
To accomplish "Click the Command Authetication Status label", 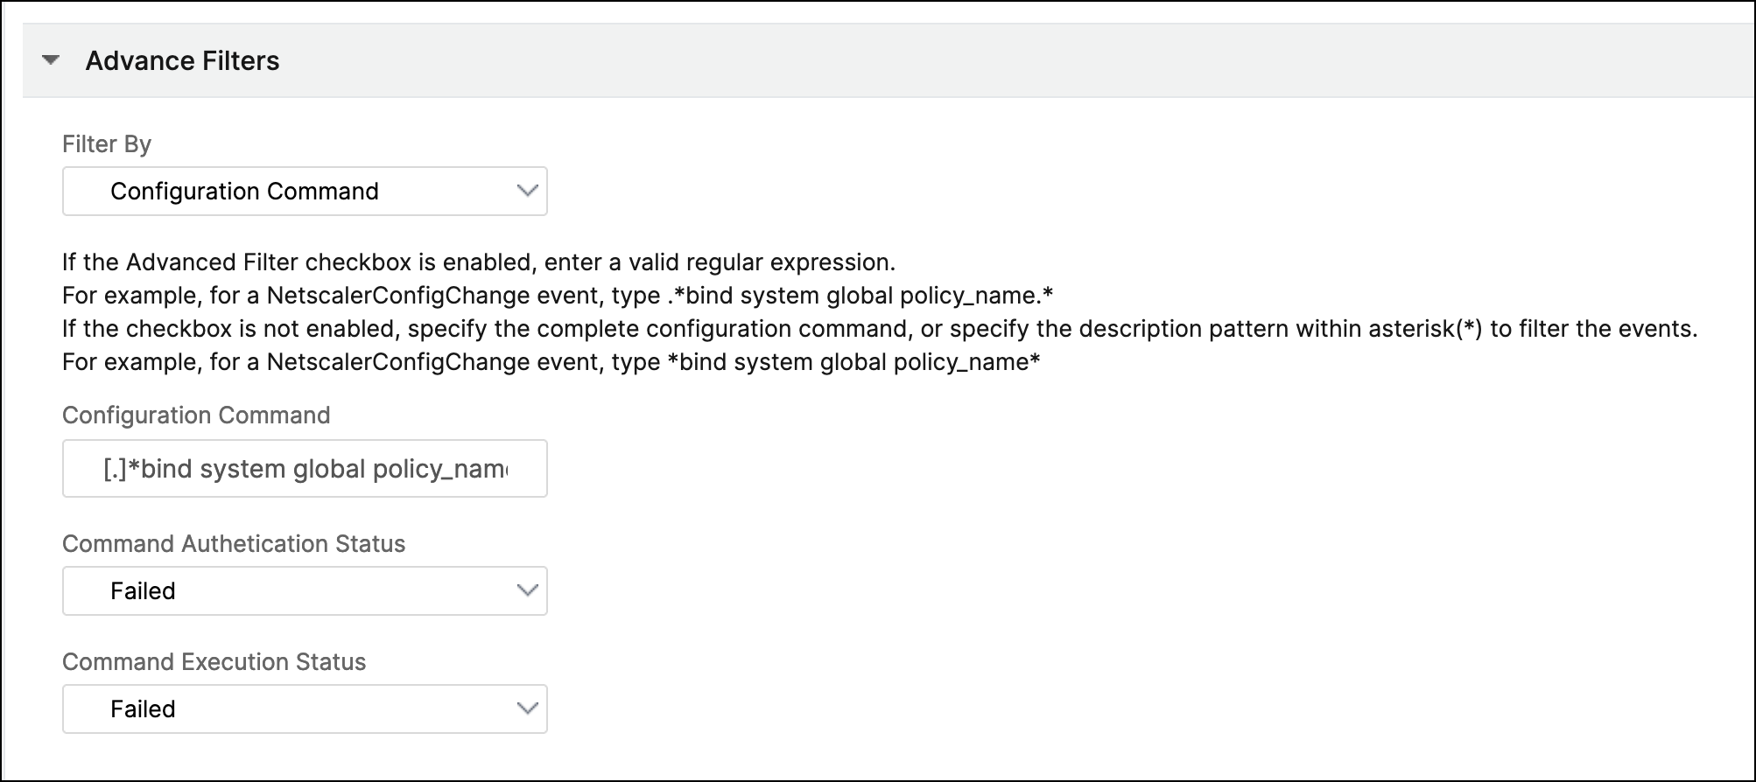I will [x=234, y=543].
